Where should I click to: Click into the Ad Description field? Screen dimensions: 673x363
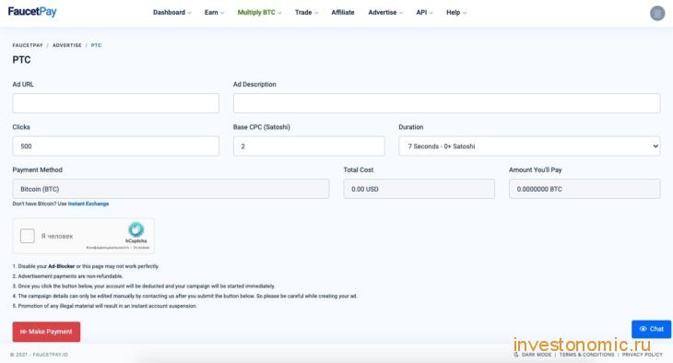pos(447,103)
